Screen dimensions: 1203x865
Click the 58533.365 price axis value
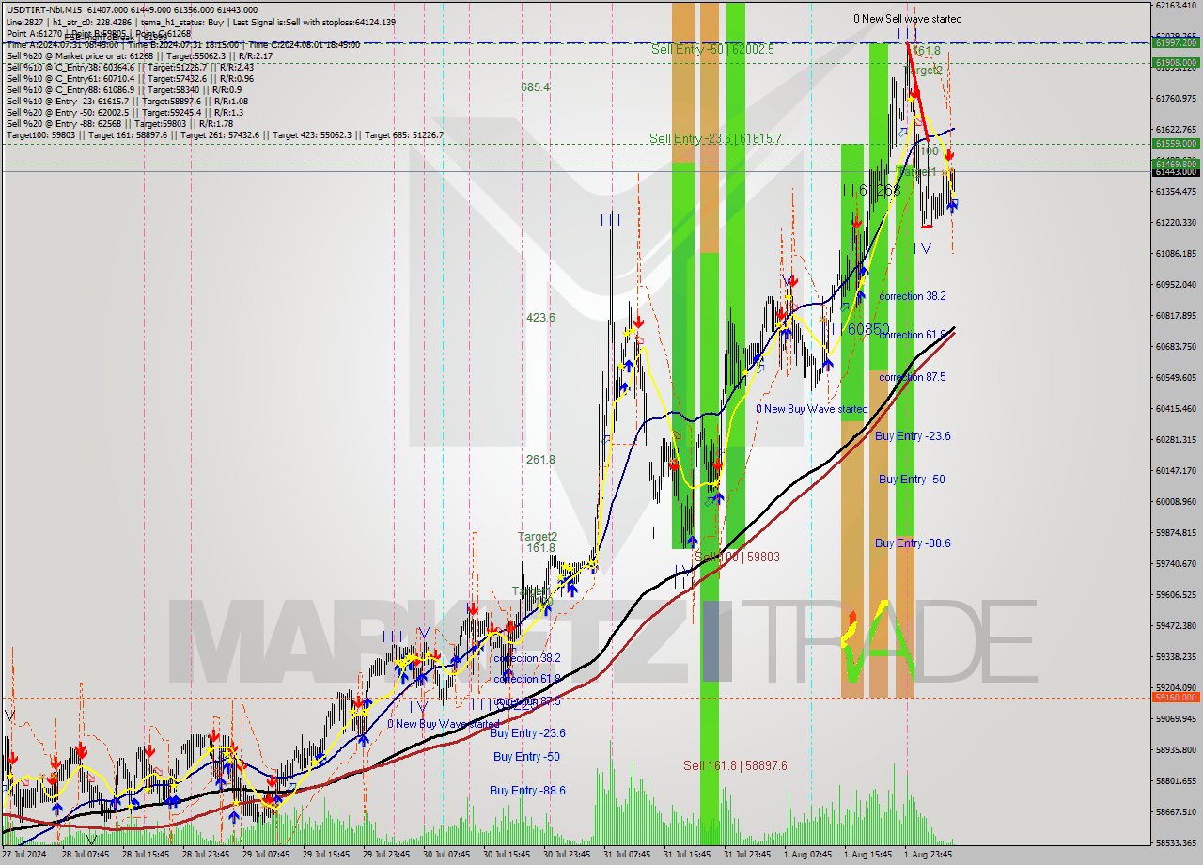point(1176,842)
